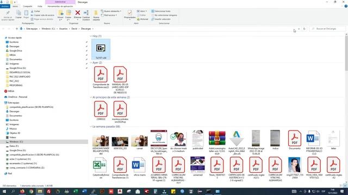The height and width of the screenshot is (195, 348).
Task: Click the Administrar contextual tab
Action: pos(60,2)
